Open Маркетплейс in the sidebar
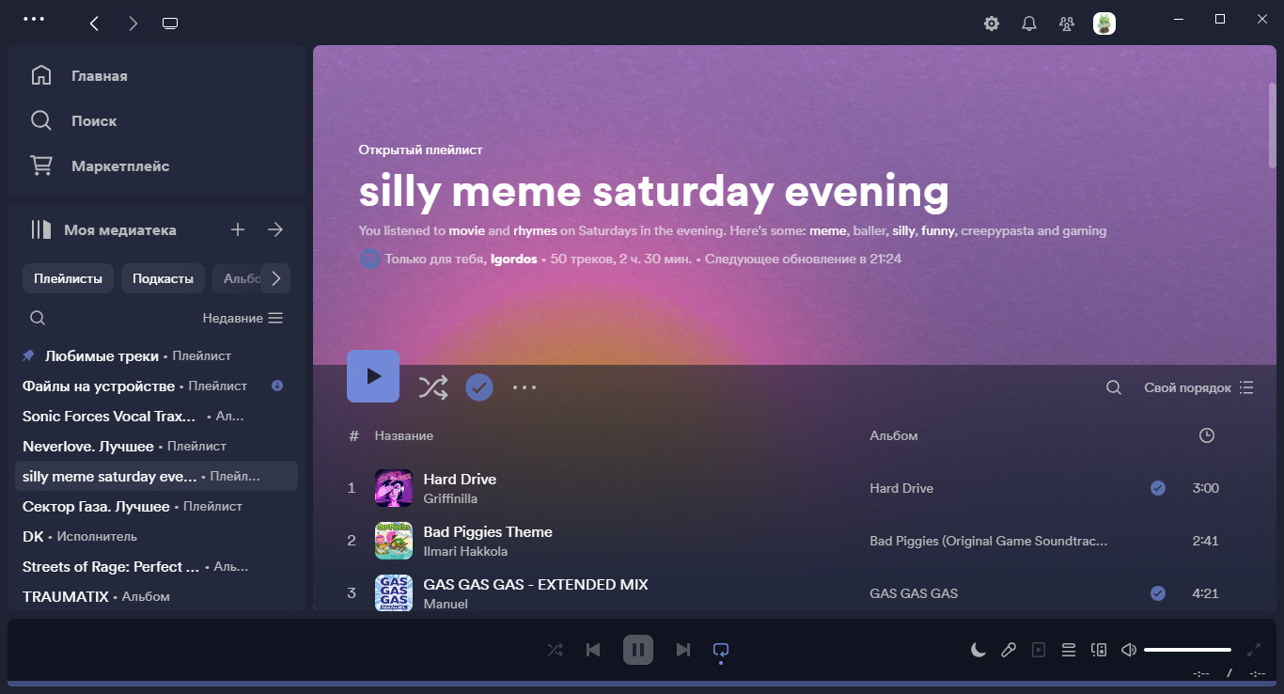 click(x=120, y=166)
